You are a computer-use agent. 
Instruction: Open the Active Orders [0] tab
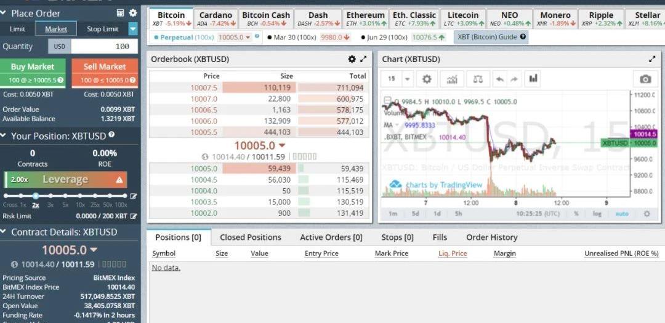[x=331, y=237]
